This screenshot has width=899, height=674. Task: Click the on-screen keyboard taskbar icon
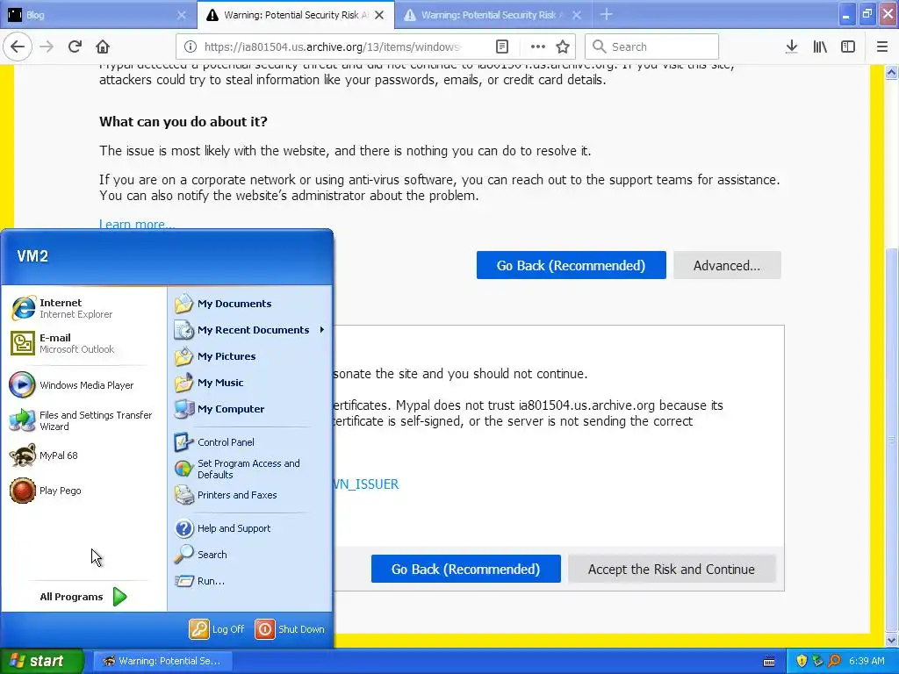coord(769,662)
